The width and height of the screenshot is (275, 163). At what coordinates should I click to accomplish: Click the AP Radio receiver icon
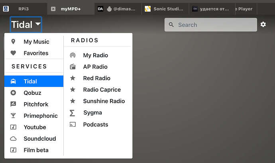point(73,67)
